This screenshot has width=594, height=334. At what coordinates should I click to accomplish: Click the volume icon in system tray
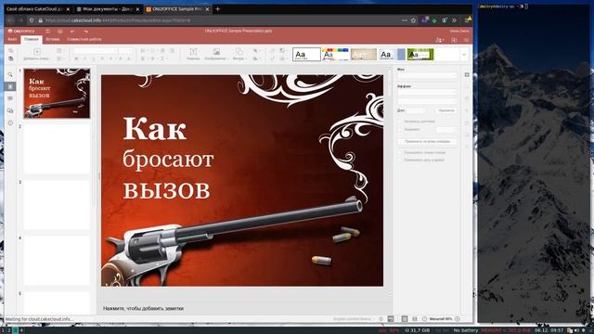point(576,330)
